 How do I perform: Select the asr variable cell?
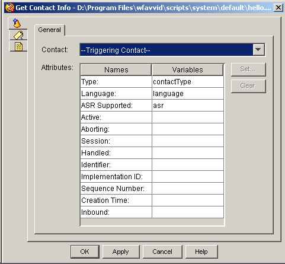pyautogui.click(x=188, y=106)
